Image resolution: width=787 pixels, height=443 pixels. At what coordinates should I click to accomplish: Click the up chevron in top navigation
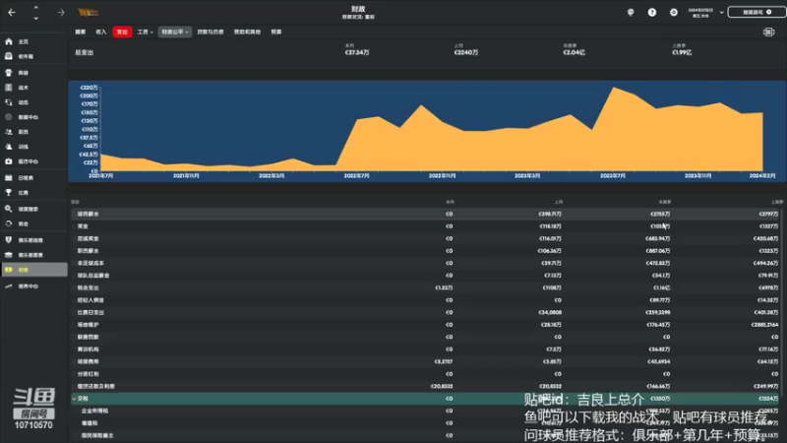pyautogui.click(x=35, y=8)
